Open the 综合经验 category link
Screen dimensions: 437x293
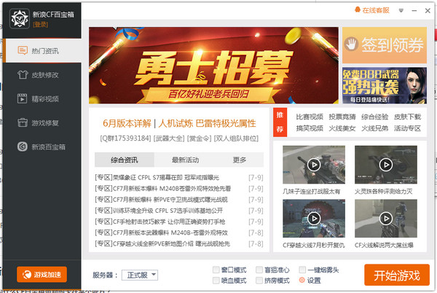(374, 117)
